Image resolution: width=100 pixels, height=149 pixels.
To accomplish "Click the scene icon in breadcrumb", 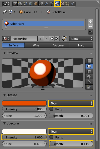I will [x=11, y=12].
